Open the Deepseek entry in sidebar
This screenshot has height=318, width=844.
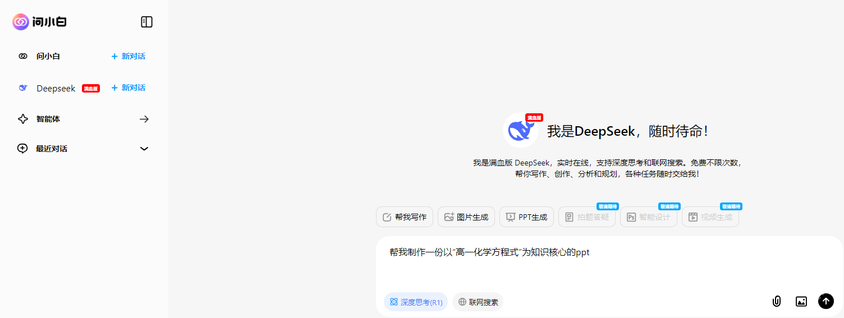56,88
